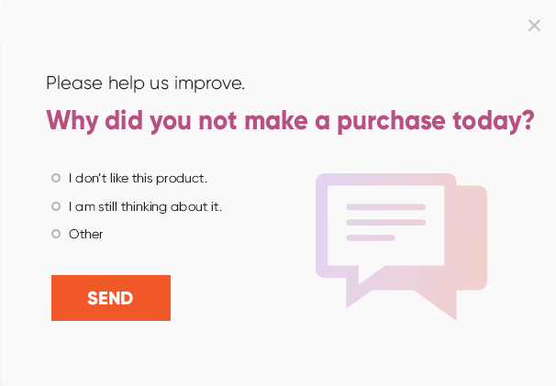Pick the "Other" radio button
556x386 pixels.
coord(56,234)
